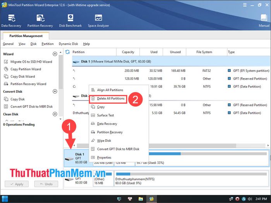
Task: Choose Copy from the context menu
Action: coord(119,107)
